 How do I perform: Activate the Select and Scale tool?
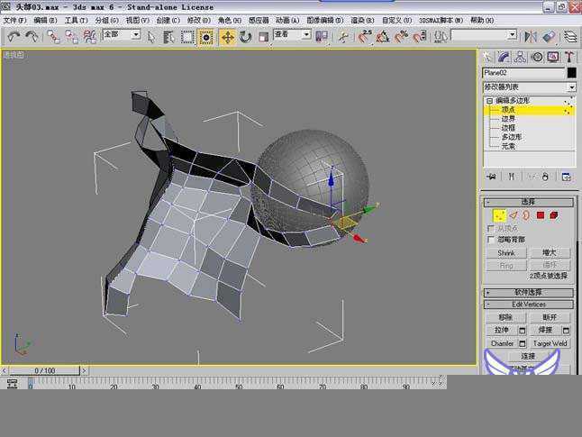264,37
